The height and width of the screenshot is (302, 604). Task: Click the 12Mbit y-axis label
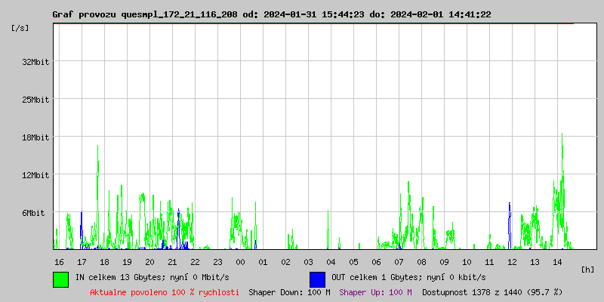tap(35, 175)
